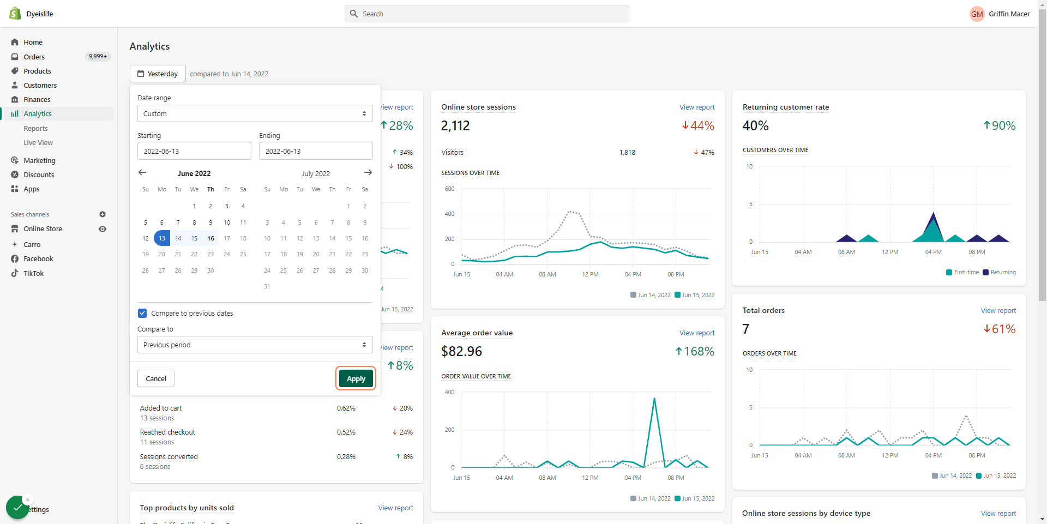Add a sales channel with the plus icon

coord(103,214)
